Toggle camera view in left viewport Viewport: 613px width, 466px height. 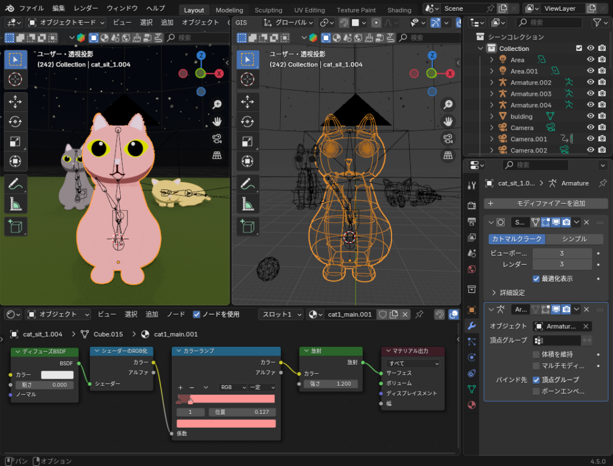click(217, 139)
